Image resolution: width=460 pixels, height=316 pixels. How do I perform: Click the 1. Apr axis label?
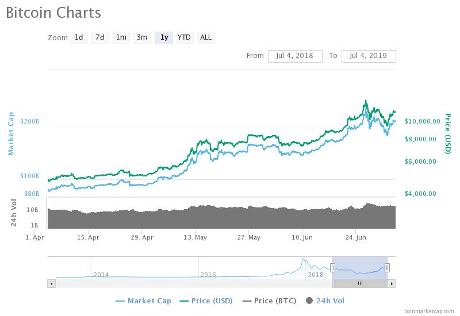[34, 237]
